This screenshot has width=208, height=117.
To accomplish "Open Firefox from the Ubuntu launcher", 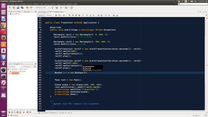I will 4,38.
